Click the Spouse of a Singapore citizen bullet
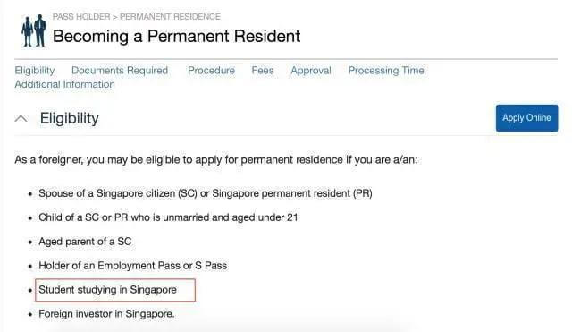The height and width of the screenshot is (332, 572). (x=206, y=193)
